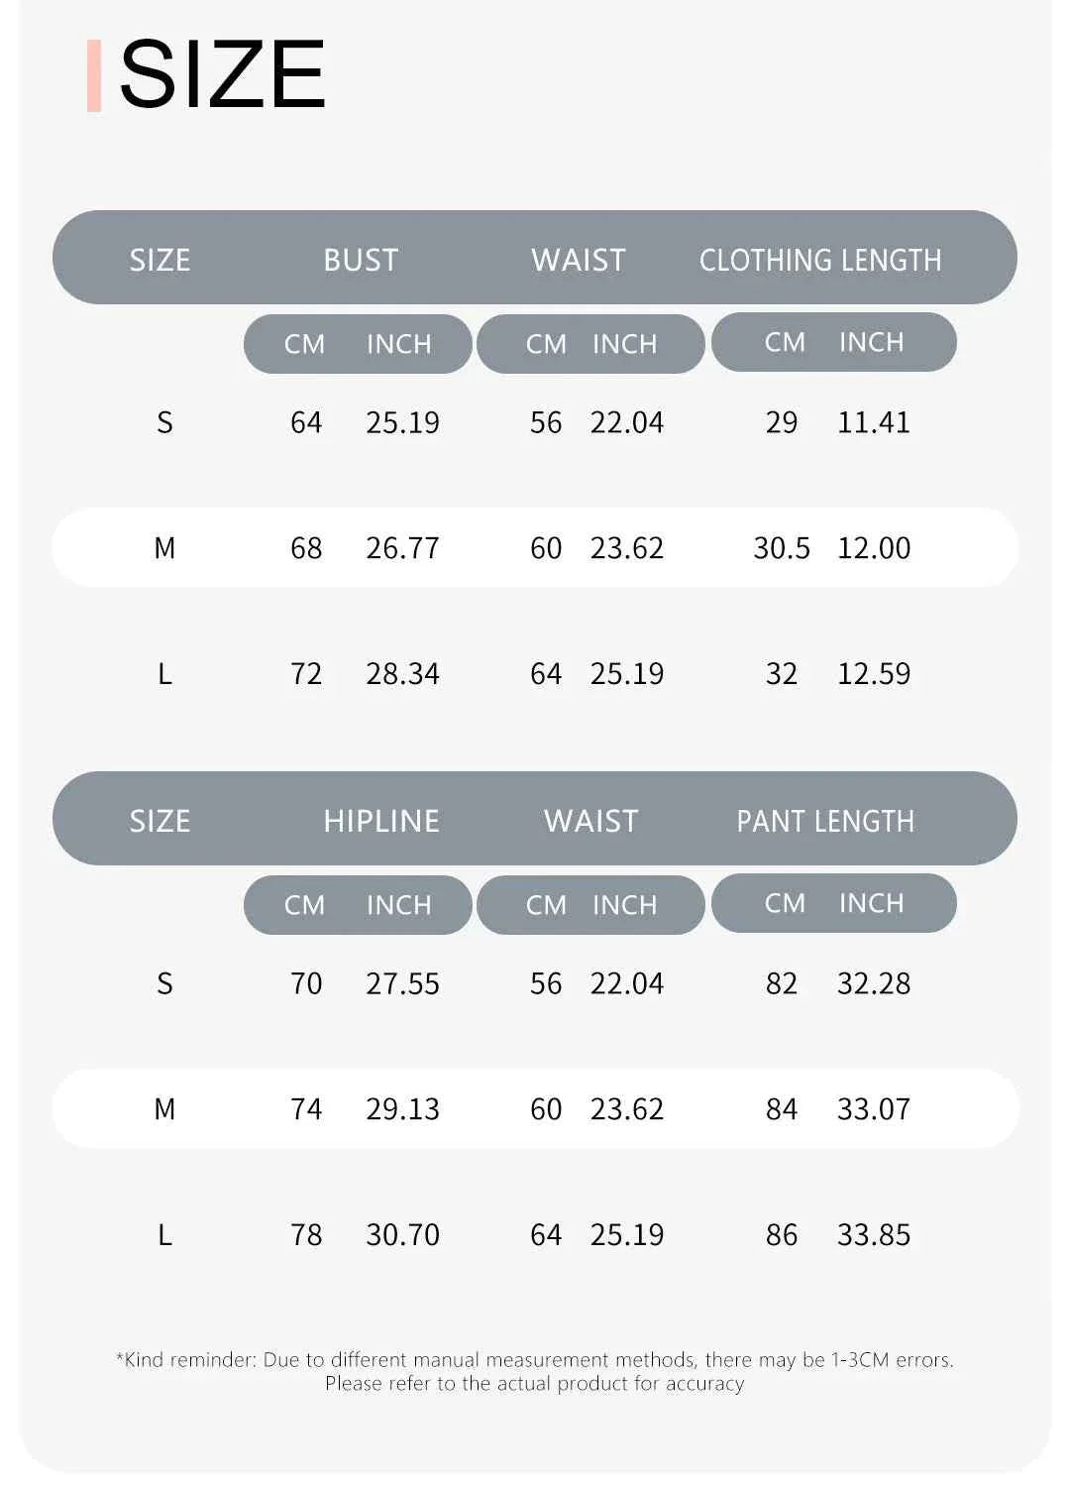Click the HIPLINE column header
Image resolution: width=1070 pixels, height=1487 pixels.
pos(381,821)
